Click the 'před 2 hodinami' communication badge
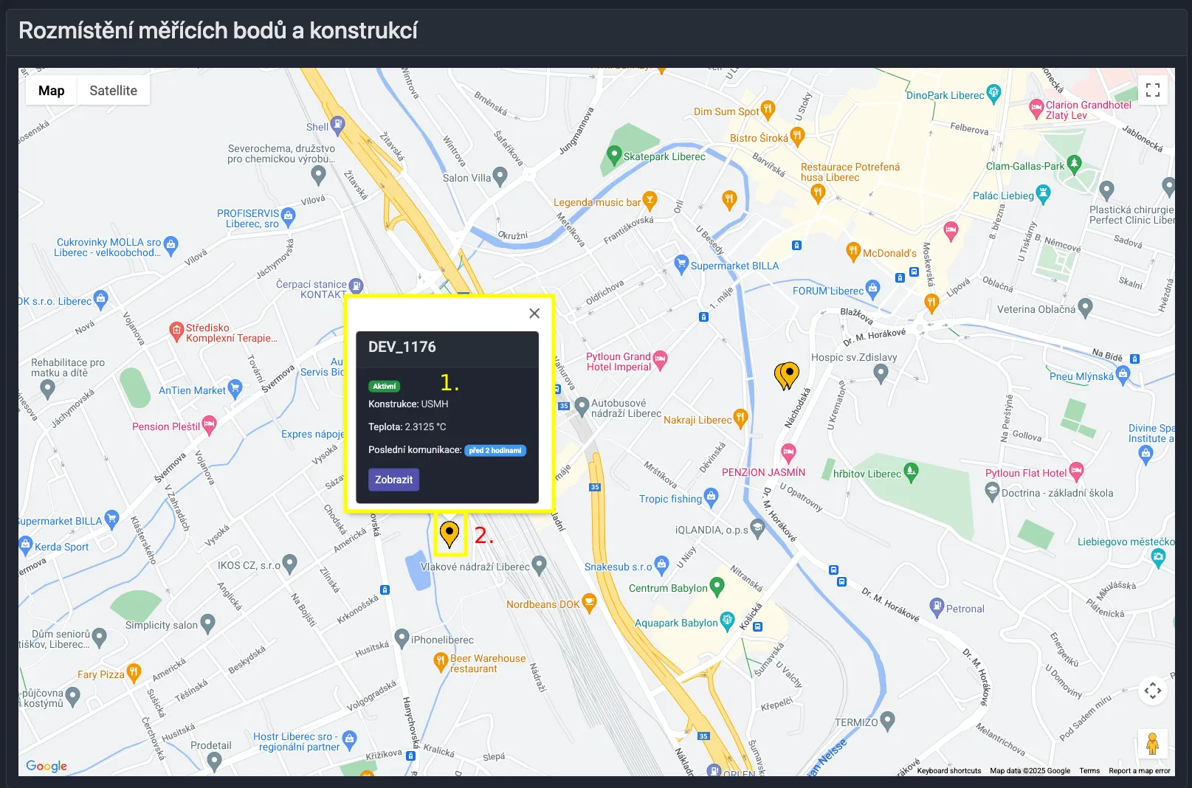This screenshot has width=1192, height=788. click(x=495, y=450)
